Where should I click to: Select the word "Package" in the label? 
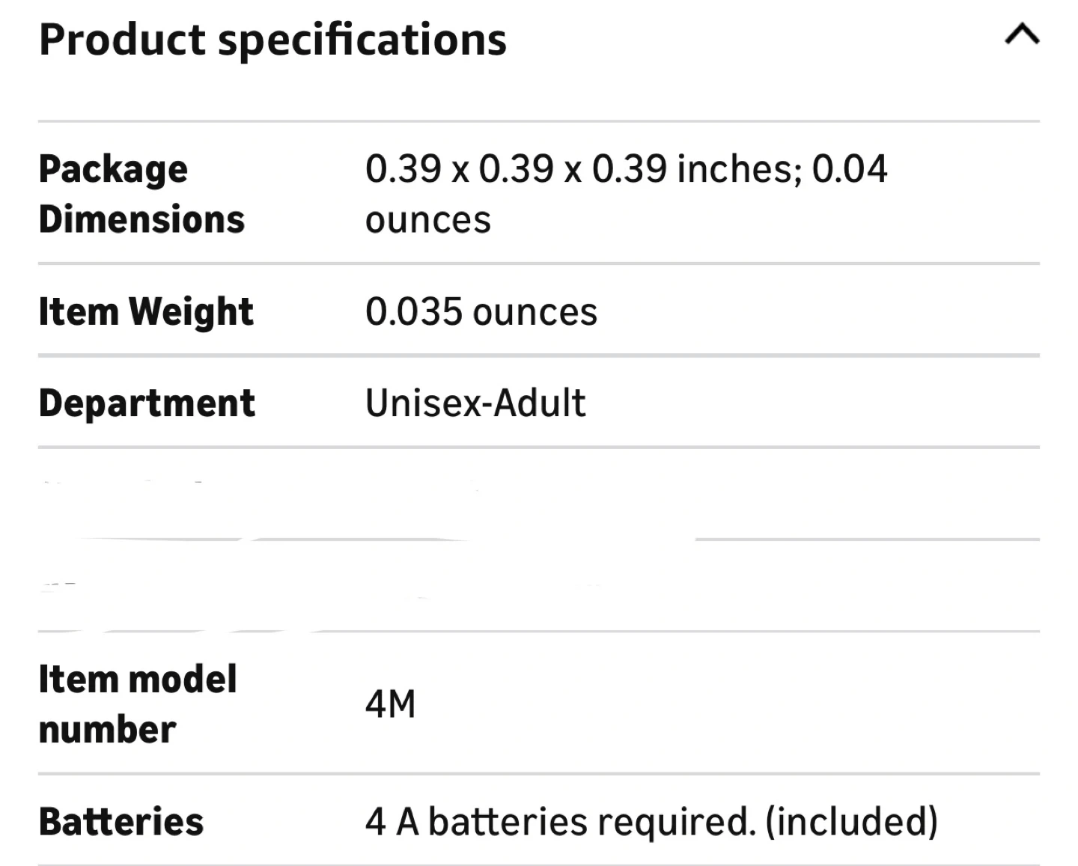[113, 170]
